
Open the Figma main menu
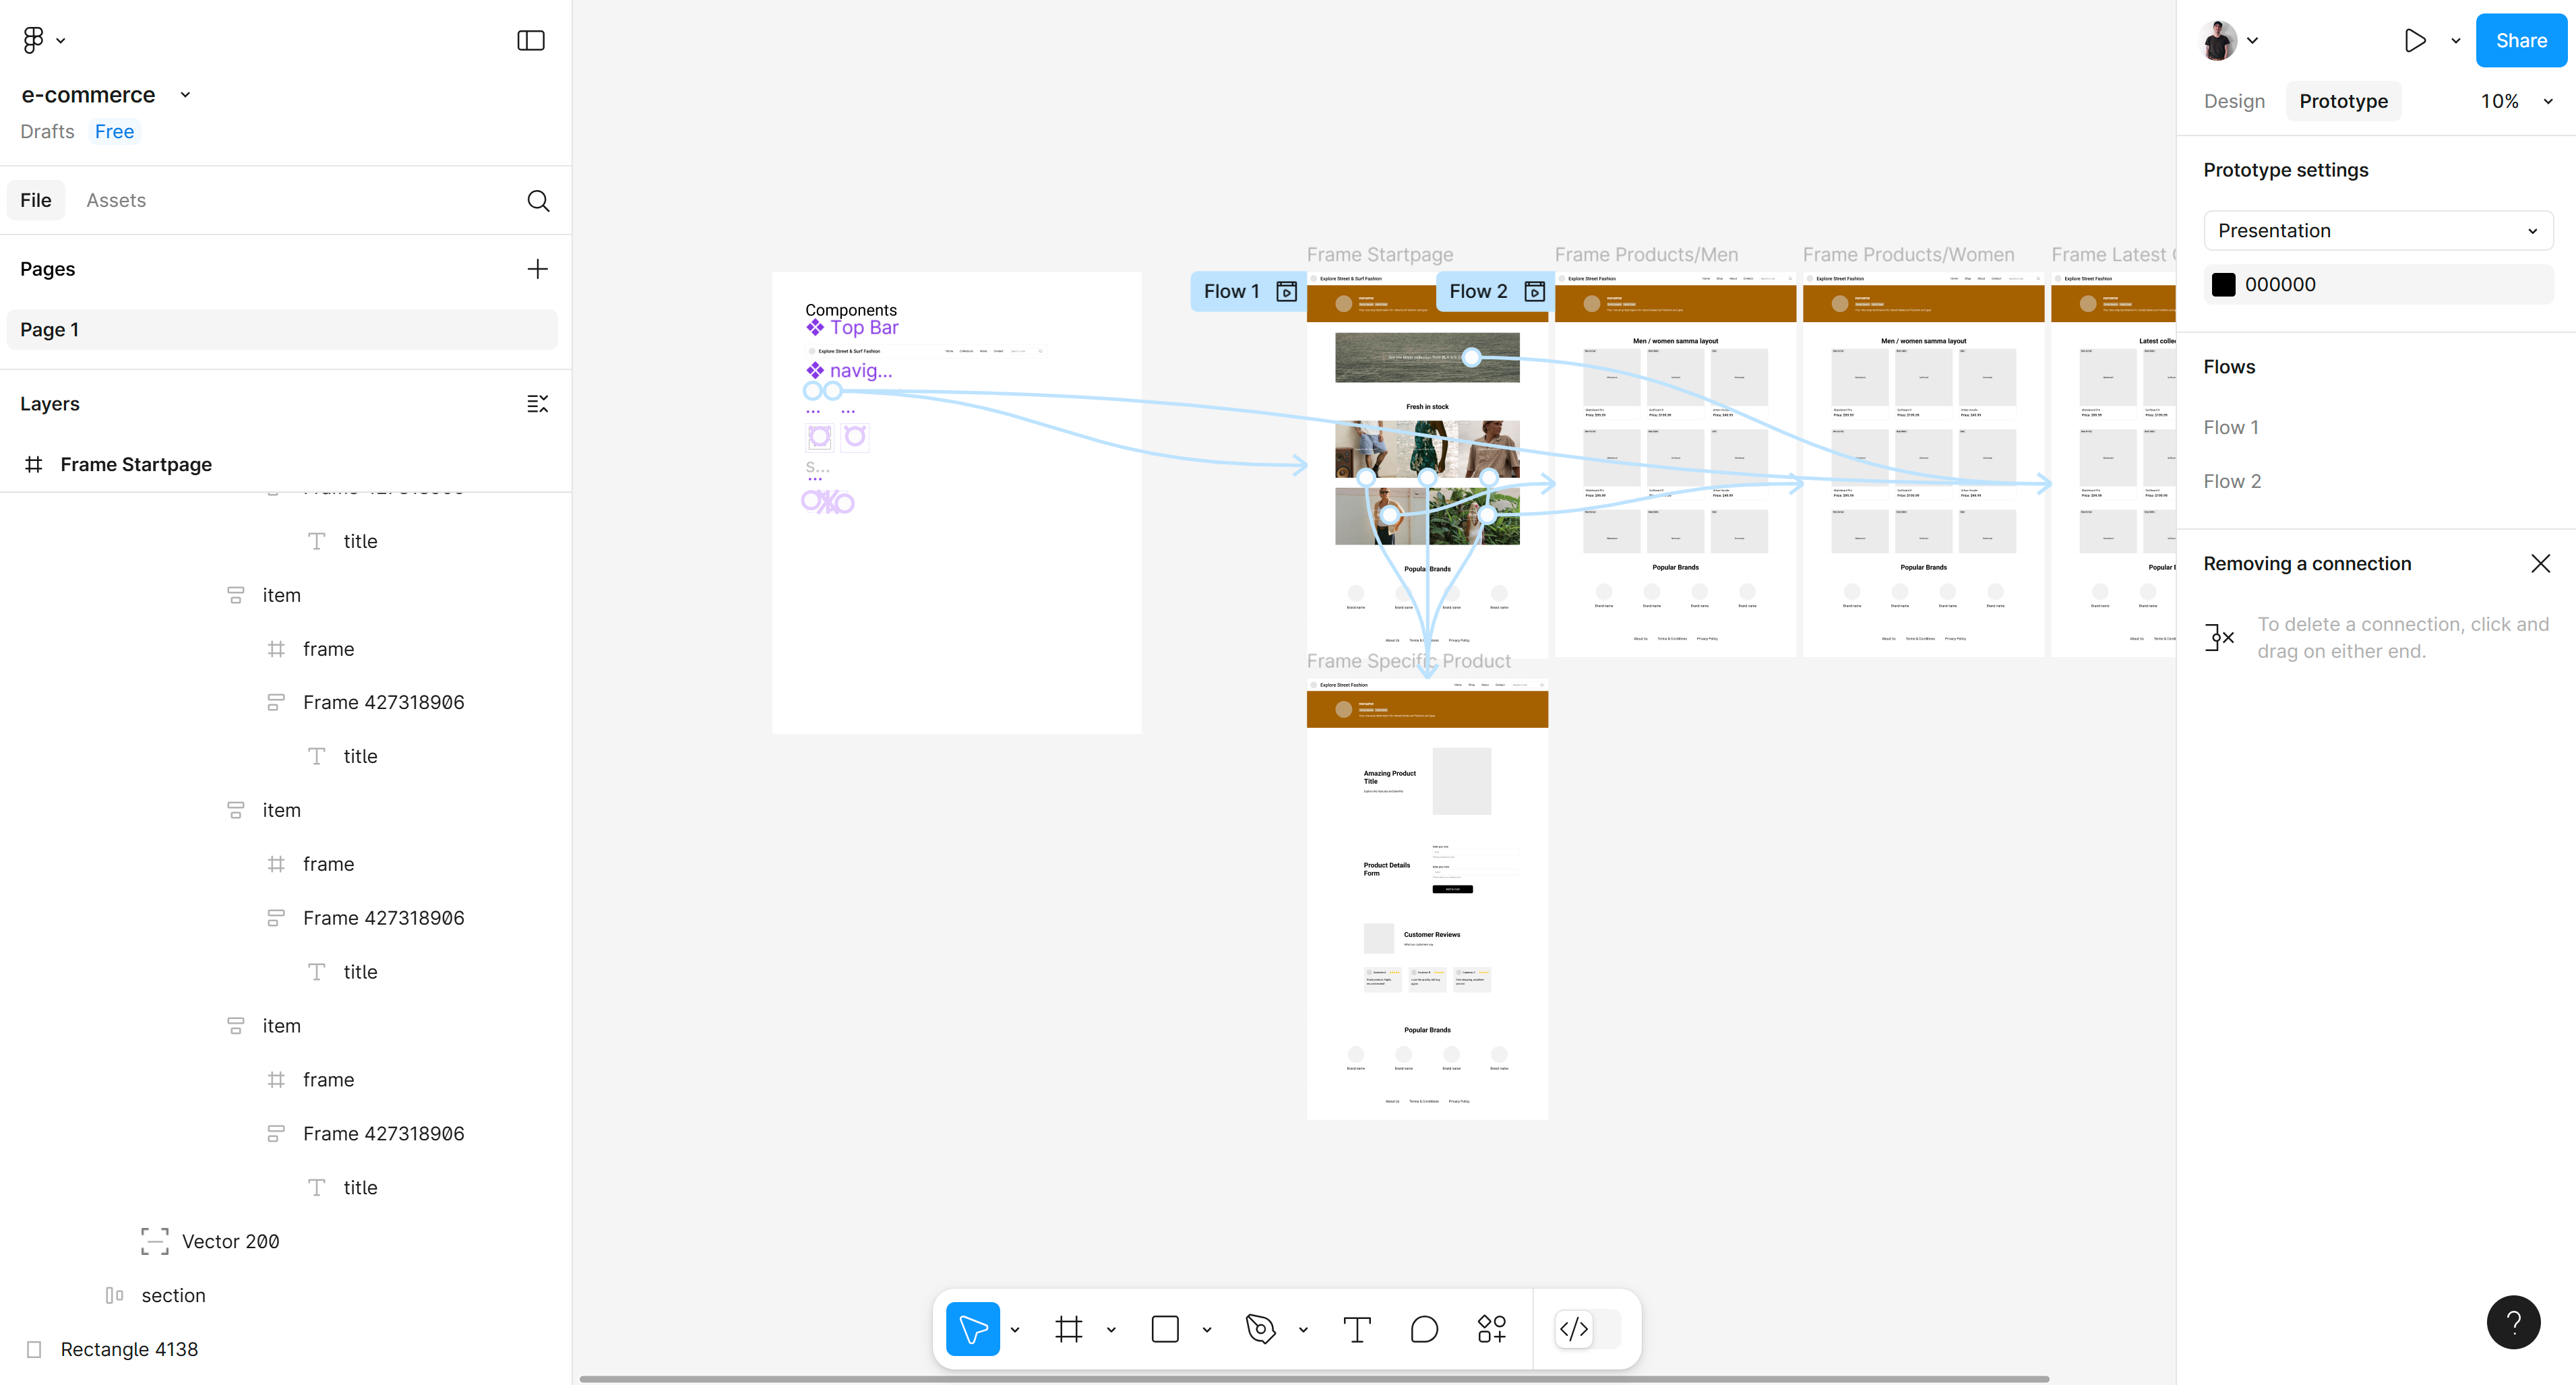point(43,40)
